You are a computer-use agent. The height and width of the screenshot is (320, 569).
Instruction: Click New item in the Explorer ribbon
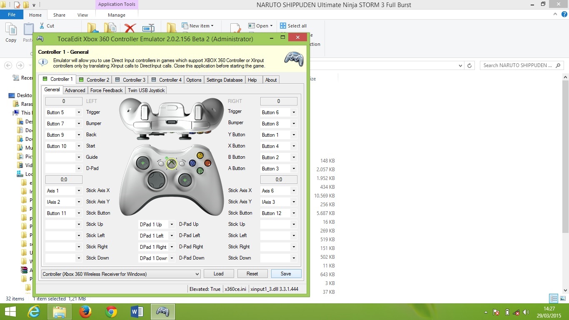click(197, 26)
